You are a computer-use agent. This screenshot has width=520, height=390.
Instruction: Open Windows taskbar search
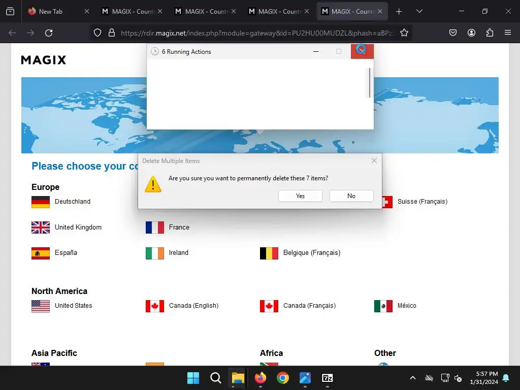[x=215, y=378]
